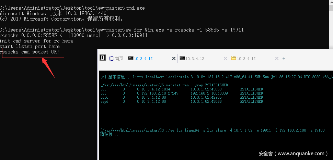Click the 'init cmd_server_for_rc here' line
Viewport: 333px width, 160px height.
(36, 41)
